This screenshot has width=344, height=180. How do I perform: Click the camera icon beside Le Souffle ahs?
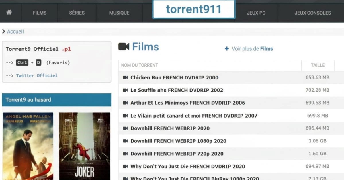pyautogui.click(x=126, y=90)
